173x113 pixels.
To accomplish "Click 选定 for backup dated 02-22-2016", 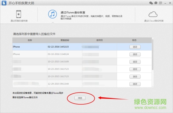I will [135, 47].
